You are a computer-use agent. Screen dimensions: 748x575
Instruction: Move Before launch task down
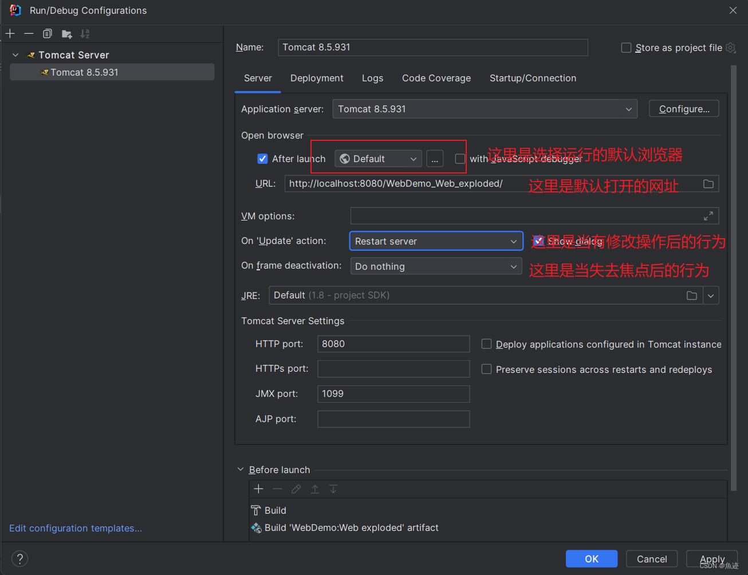[x=333, y=489]
